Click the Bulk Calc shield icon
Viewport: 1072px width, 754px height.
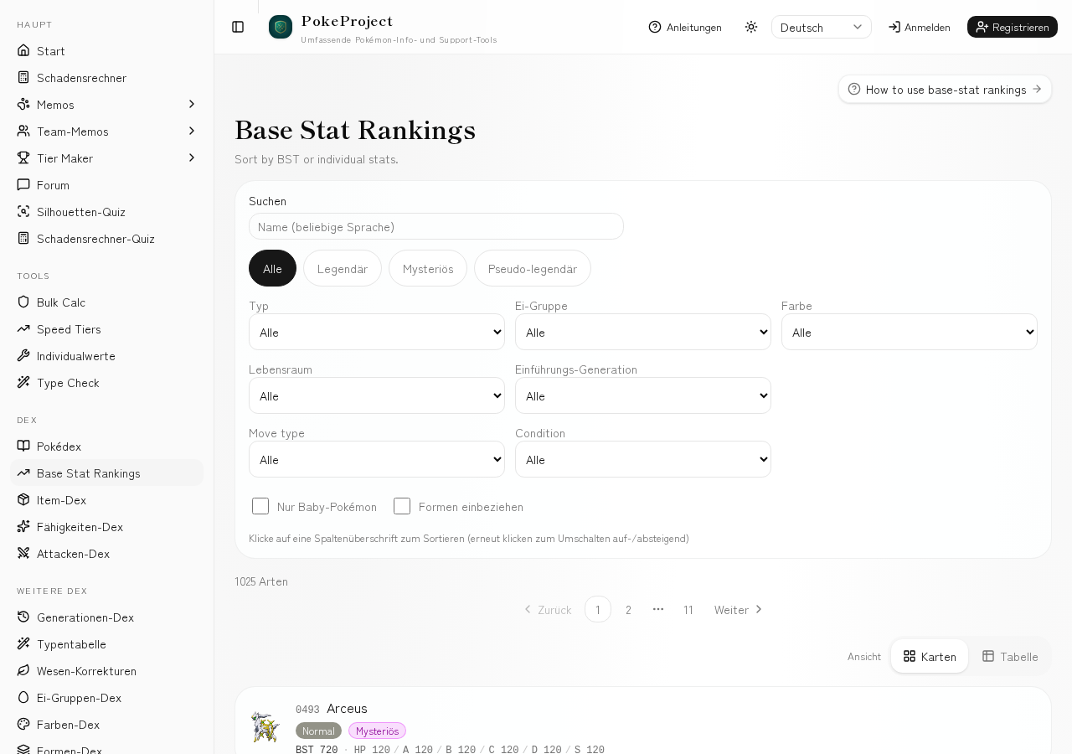coord(23,302)
